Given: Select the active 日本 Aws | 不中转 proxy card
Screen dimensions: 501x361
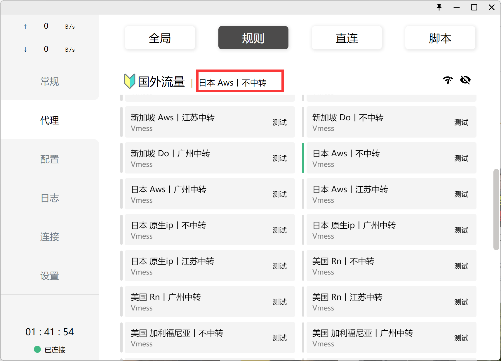Looking at the screenshot, I should (392, 158).
